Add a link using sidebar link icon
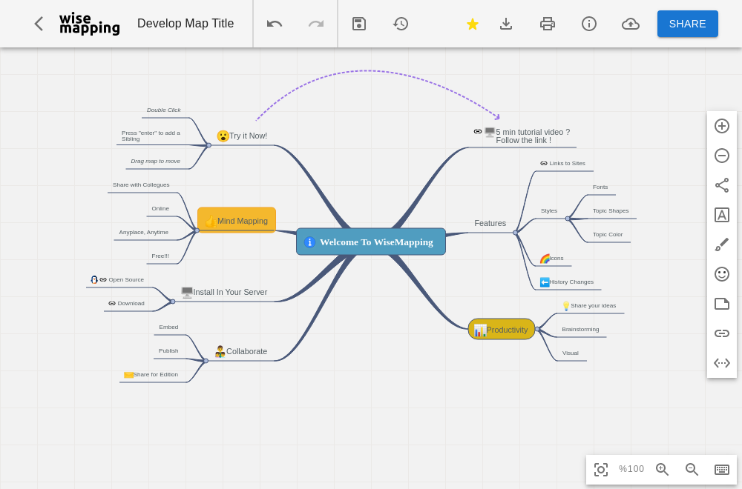Image resolution: width=742 pixels, height=489 pixels. pyautogui.click(x=722, y=333)
